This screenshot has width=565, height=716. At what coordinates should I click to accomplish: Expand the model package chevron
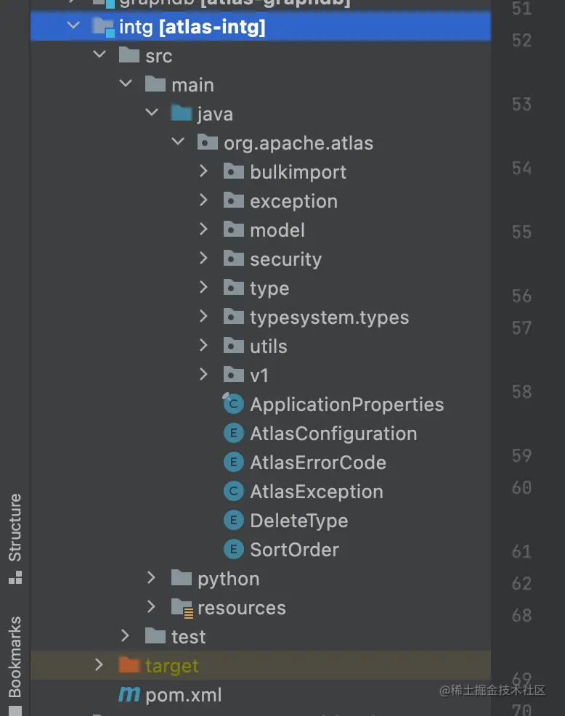coord(204,229)
